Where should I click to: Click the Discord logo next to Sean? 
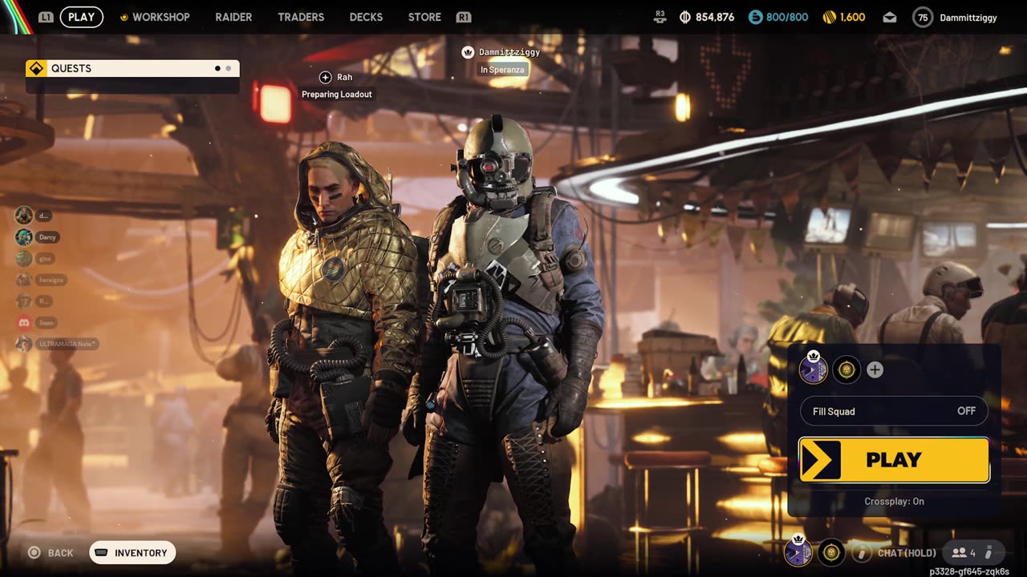point(24,322)
